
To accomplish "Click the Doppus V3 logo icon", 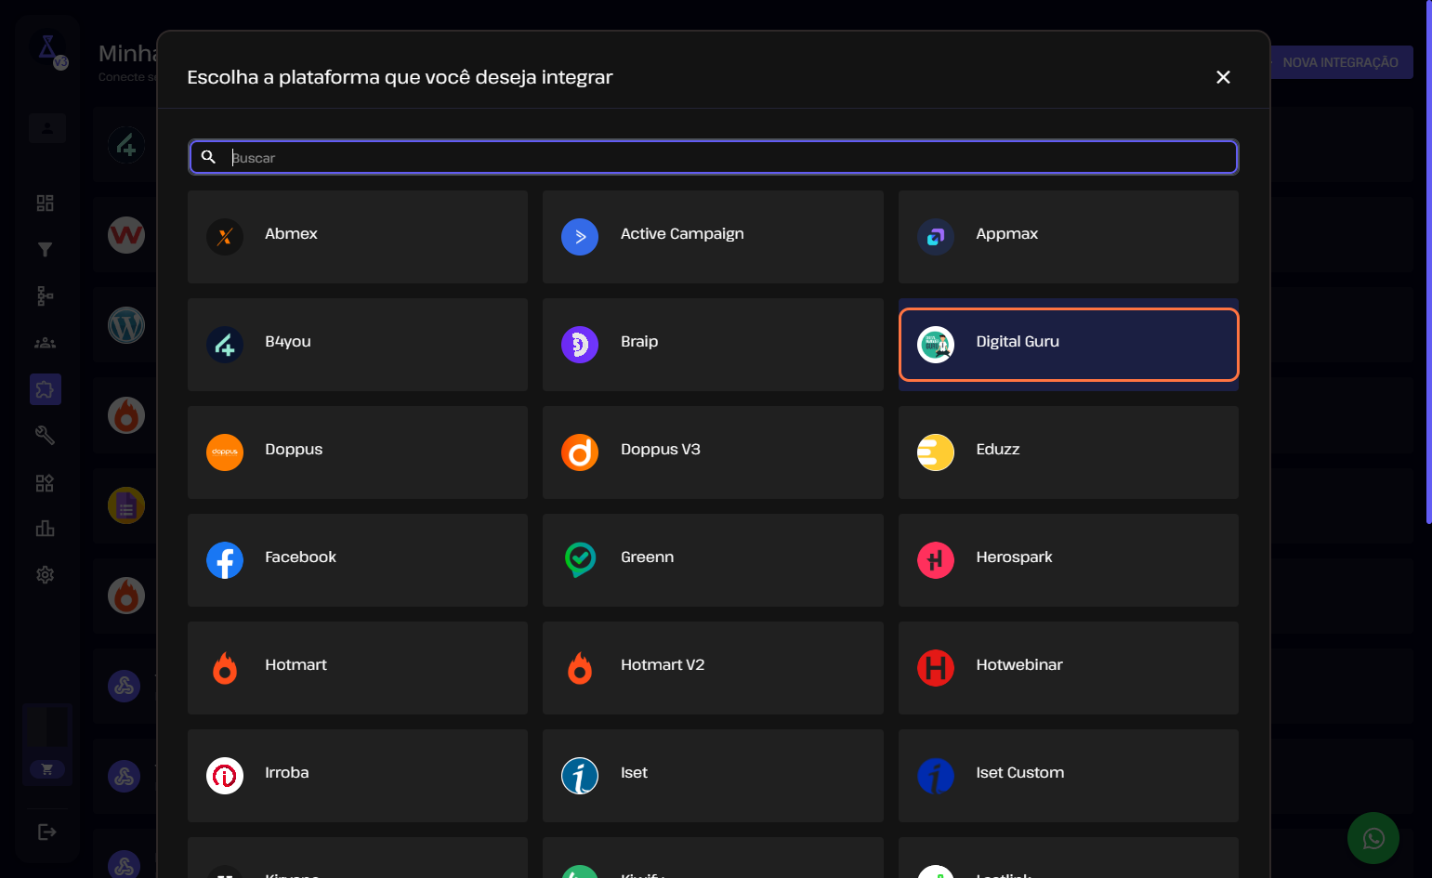I will (x=580, y=452).
